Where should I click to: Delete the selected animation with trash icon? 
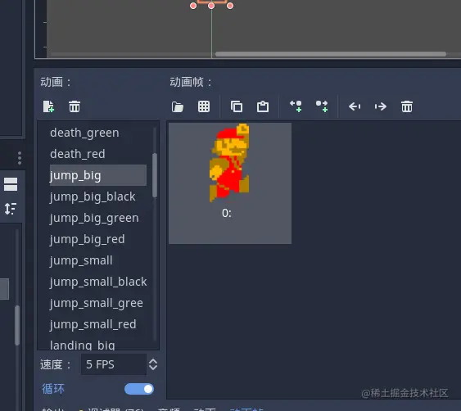tap(75, 106)
